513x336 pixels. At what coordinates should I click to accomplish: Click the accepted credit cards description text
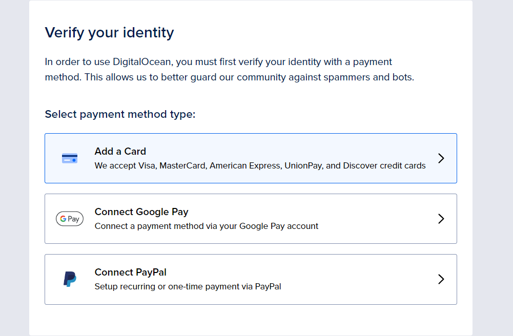[260, 166]
